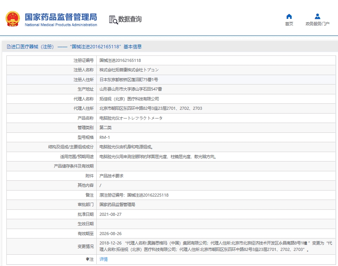
Task: Click the National Medical Products Administration subtitle
Action: (x=61, y=25)
